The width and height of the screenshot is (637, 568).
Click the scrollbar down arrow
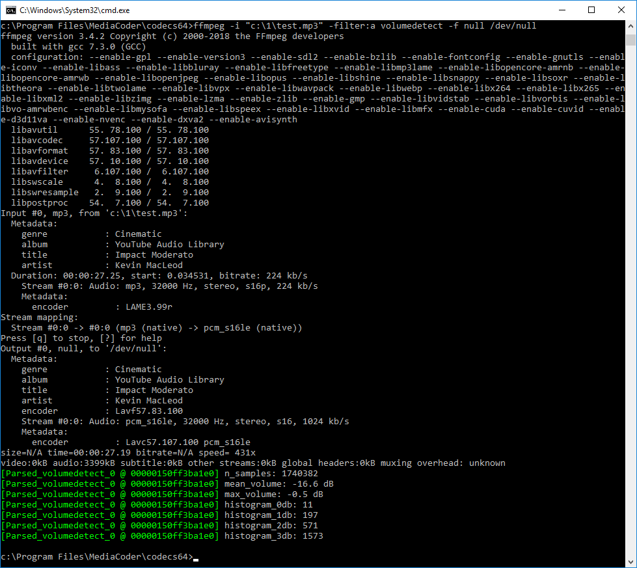[630, 562]
